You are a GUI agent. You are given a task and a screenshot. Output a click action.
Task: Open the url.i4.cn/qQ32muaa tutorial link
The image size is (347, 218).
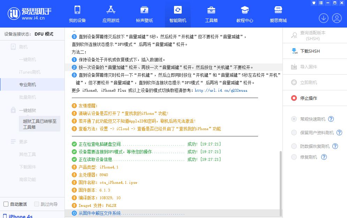[221, 90]
